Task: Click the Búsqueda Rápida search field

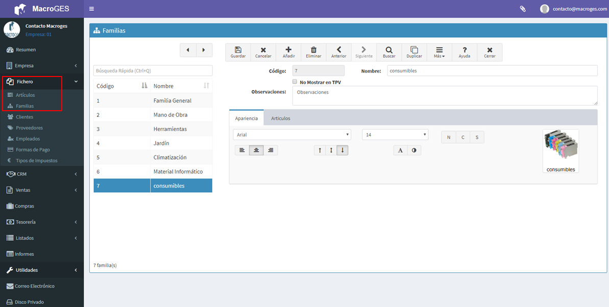Action: [153, 71]
